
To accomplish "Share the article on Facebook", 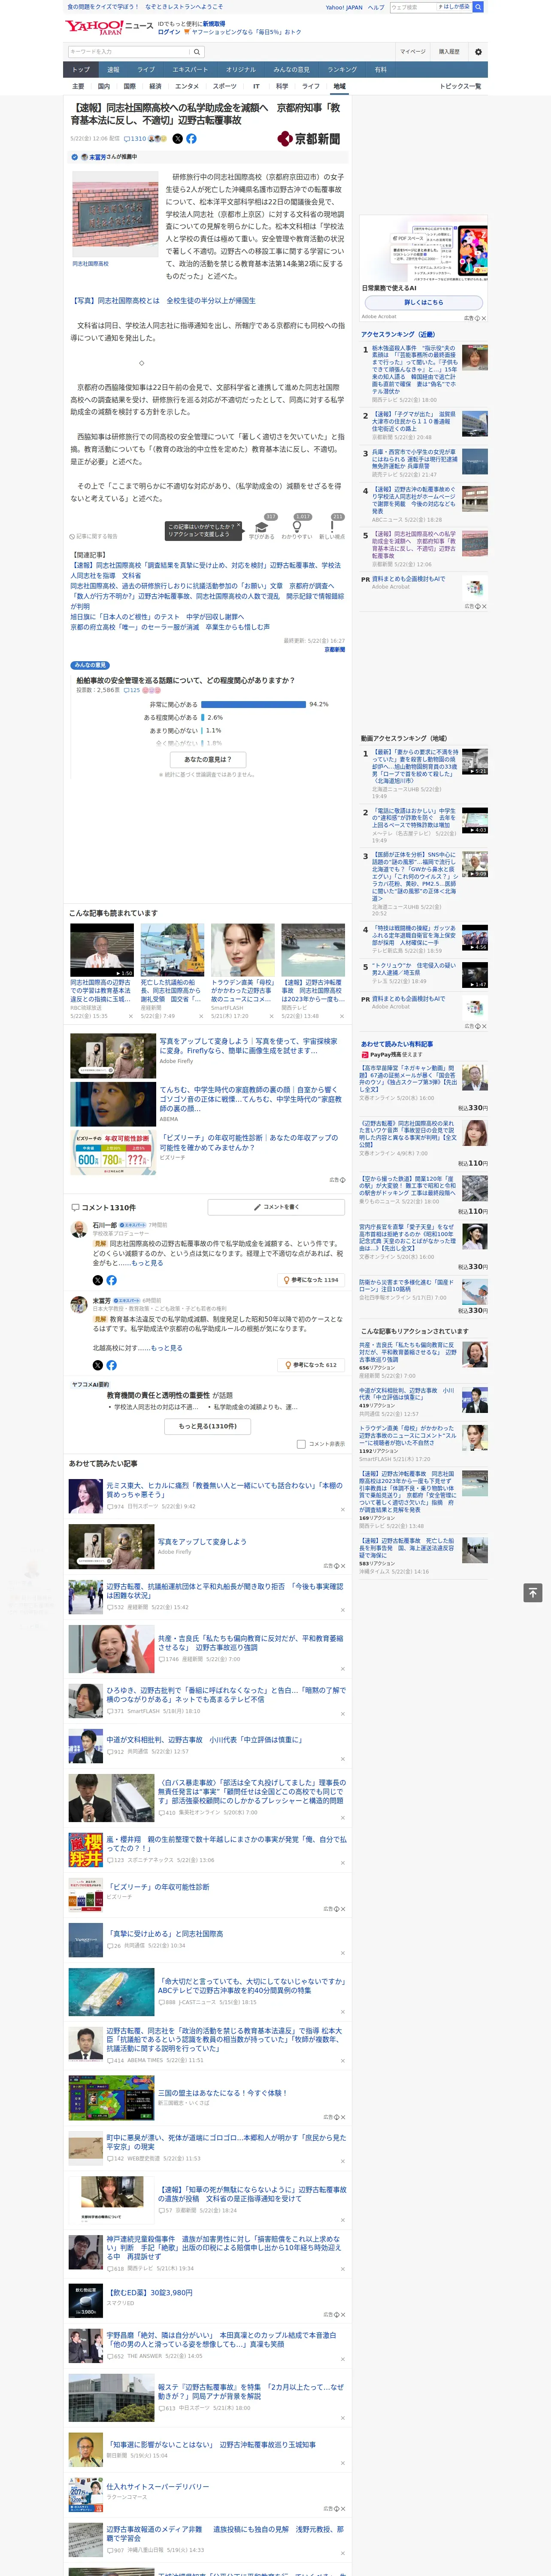I will pyautogui.click(x=191, y=139).
